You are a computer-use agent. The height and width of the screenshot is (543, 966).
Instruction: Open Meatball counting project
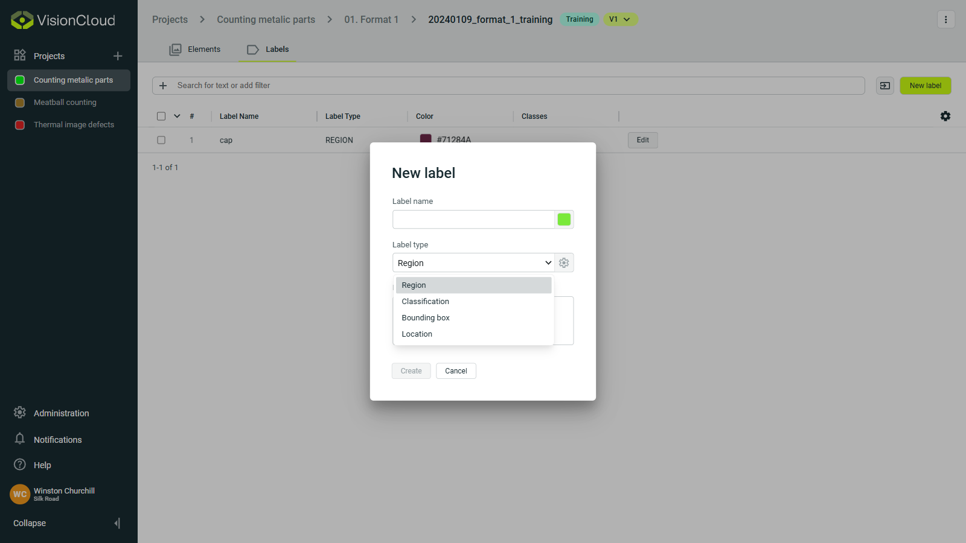65,103
